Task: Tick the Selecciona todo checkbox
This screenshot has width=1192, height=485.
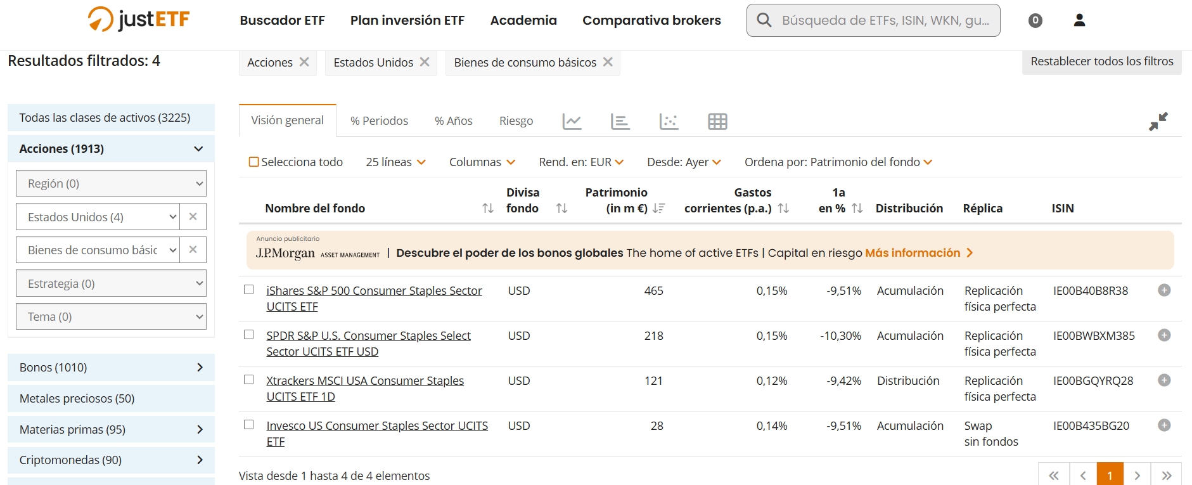Action: pos(254,162)
